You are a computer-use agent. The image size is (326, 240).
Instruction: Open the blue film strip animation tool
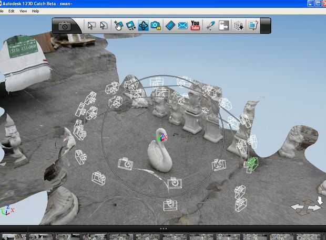coord(170,26)
